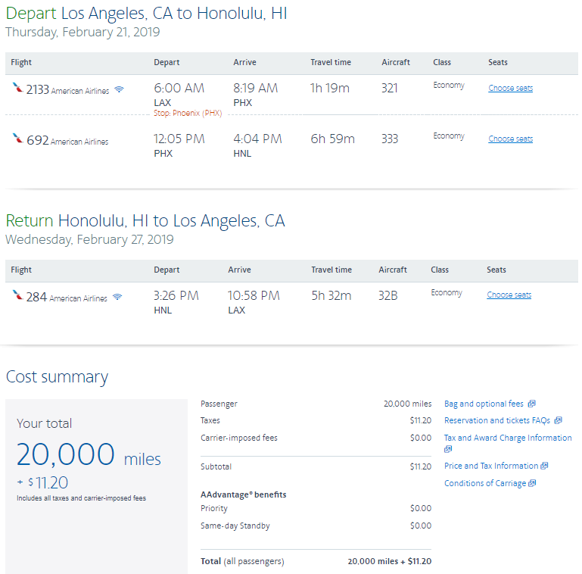Click the American Airlines logo beside flight 692

click(17, 139)
